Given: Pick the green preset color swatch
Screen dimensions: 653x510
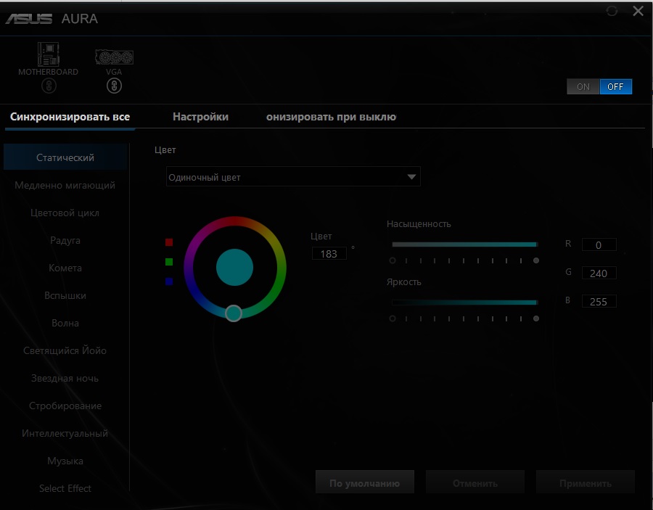Looking at the screenshot, I should pyautogui.click(x=169, y=262).
